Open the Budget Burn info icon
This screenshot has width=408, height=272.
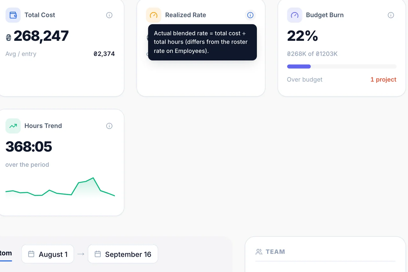pos(391,15)
